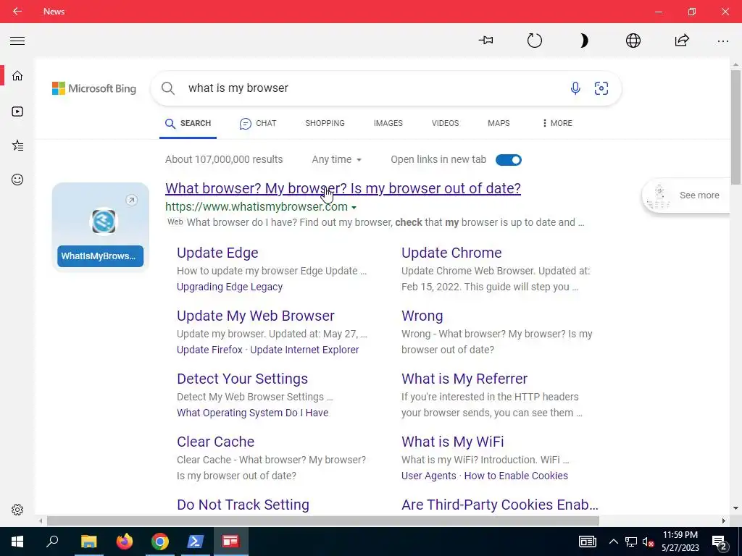This screenshot has height=556, width=742.
Task: Click the horizontal scrollbar thumb
Action: click(x=323, y=521)
